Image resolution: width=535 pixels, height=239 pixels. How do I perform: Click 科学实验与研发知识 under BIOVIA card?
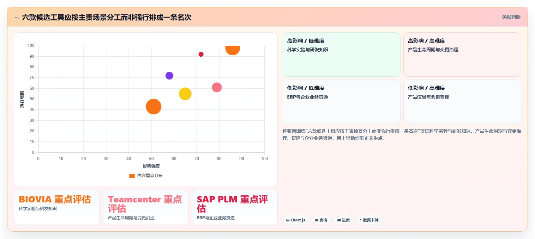[38, 208]
